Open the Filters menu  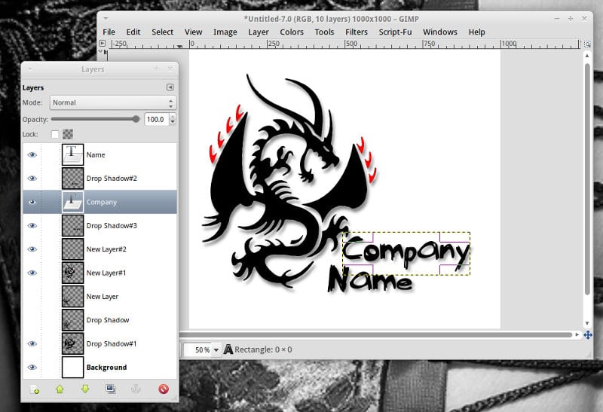(x=357, y=32)
